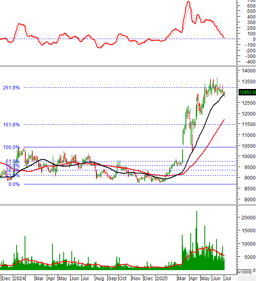256x281 pixels.
Task: Select the Nov label on the time axis
Action: pyautogui.click(x=136, y=278)
